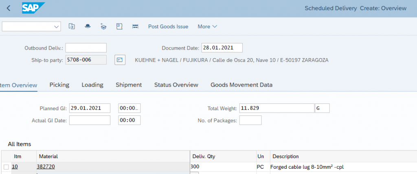Click the SAP logo
417x174 pixels.
(x=33, y=8)
